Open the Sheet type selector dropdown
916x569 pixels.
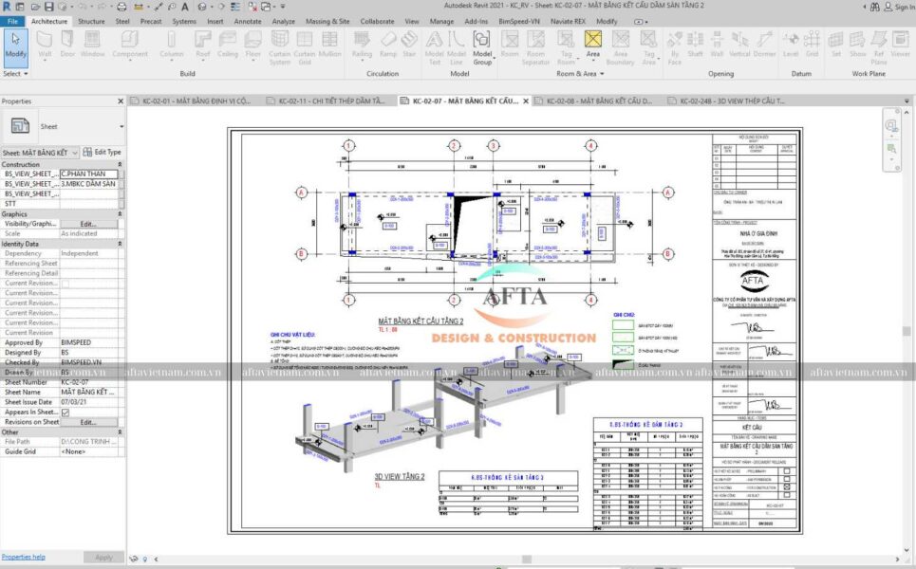[x=122, y=126]
